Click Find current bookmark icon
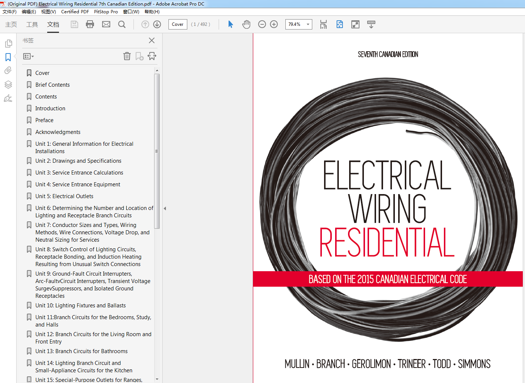The image size is (525, 383). (x=152, y=56)
